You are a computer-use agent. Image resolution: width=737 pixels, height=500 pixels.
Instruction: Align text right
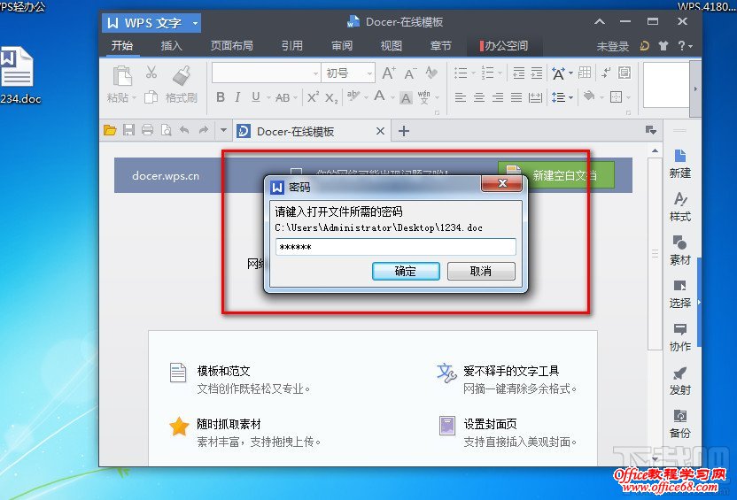[498, 97]
